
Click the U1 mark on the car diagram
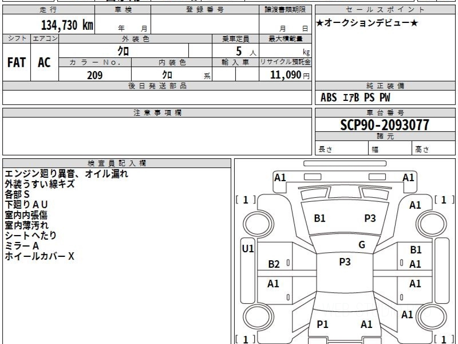coord(248,249)
